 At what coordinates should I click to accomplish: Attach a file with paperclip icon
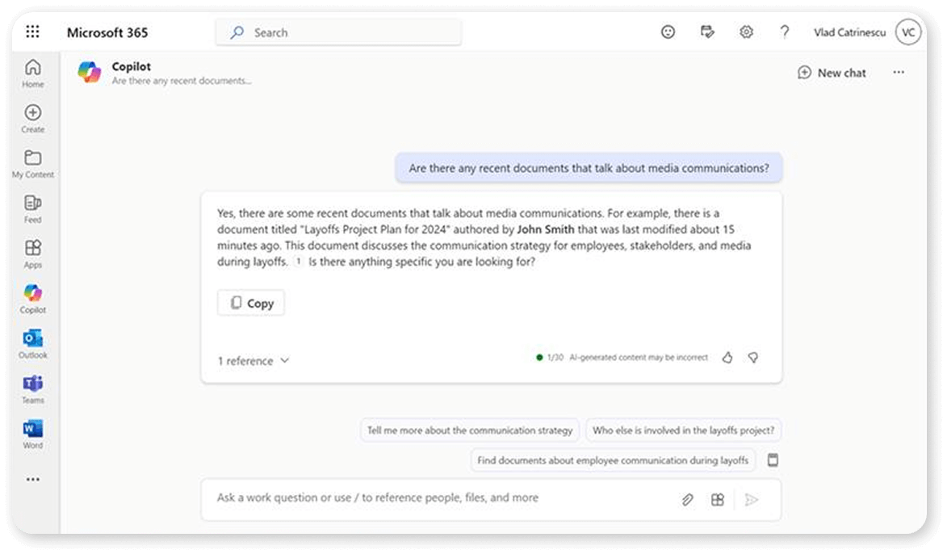687,500
